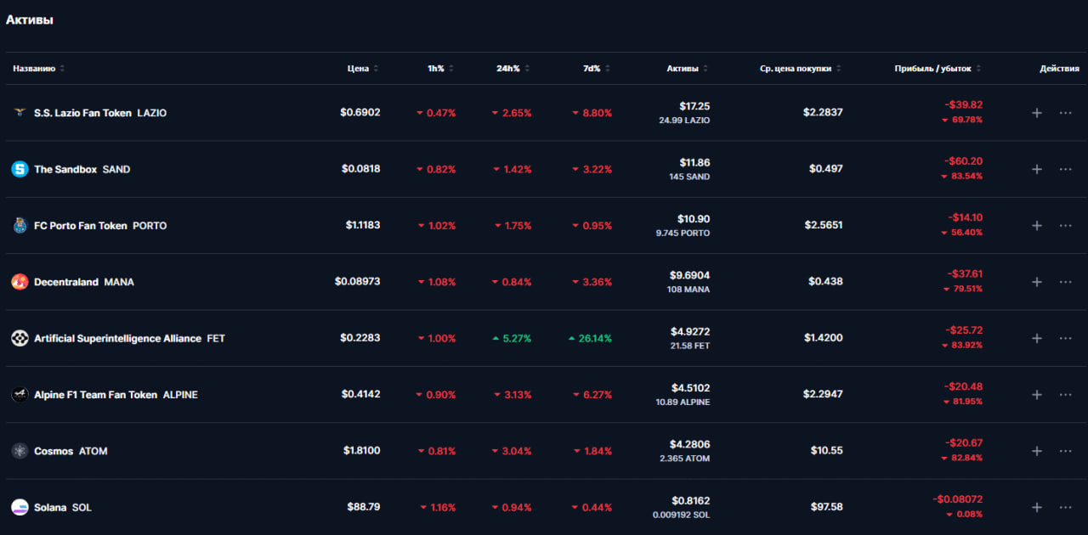1088x535 pixels.
Task: Open more actions for the Solana row
Action: 1065,507
